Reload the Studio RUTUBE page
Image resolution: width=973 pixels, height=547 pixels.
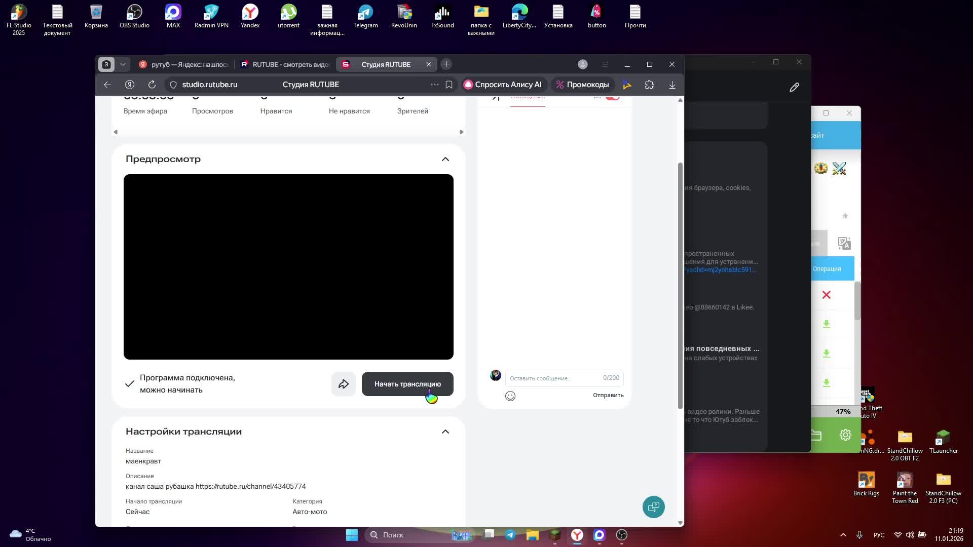152,85
